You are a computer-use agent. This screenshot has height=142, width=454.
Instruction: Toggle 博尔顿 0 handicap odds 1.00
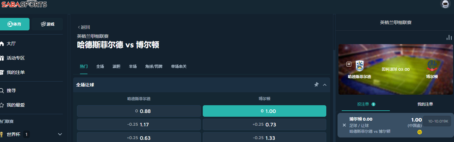coord(264,111)
